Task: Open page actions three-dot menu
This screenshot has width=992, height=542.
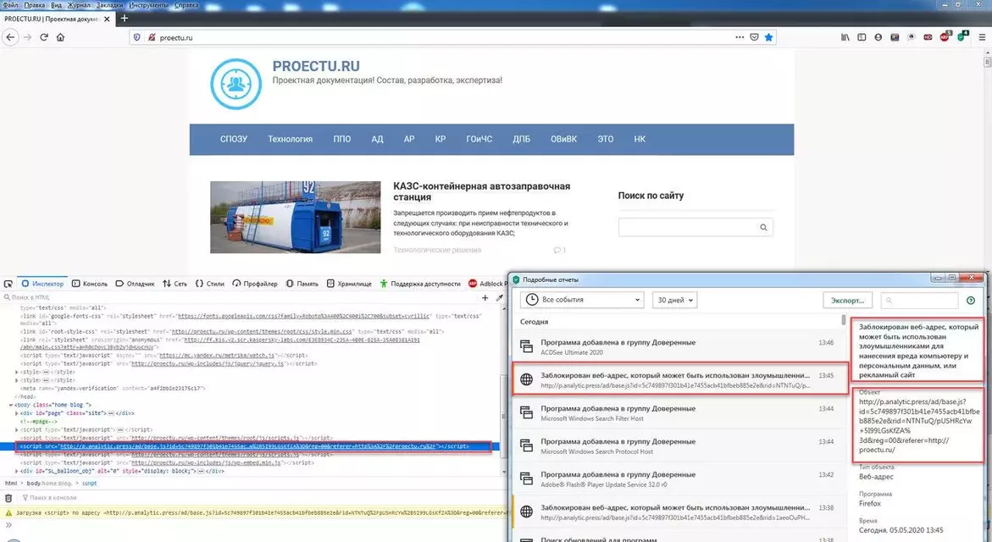Action: [740, 37]
